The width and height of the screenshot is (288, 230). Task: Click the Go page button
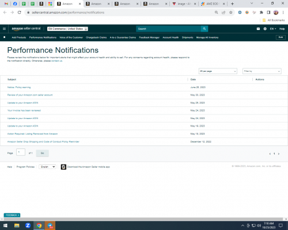[x=43, y=153]
